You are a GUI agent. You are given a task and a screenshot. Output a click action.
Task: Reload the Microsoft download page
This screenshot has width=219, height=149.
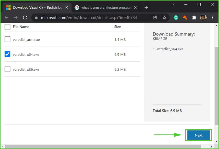pyautogui.click(x=25, y=18)
